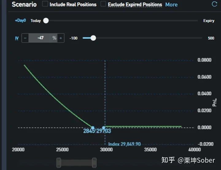Viewport: 221px width, 170px height.
Task: Click the Index 29,849.90 label
Action: [124, 144]
